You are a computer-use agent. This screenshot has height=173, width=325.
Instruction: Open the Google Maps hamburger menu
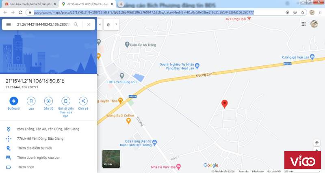[x=9, y=24]
